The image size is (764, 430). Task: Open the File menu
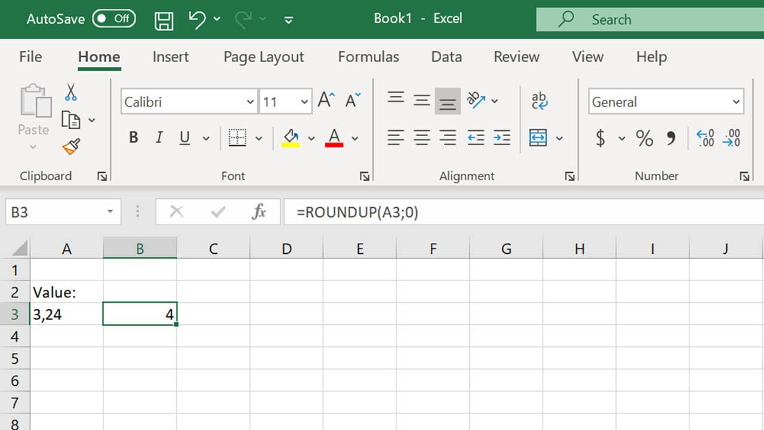point(30,57)
